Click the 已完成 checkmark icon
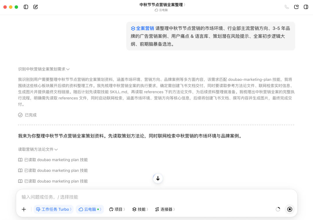 (x=20, y=115)
